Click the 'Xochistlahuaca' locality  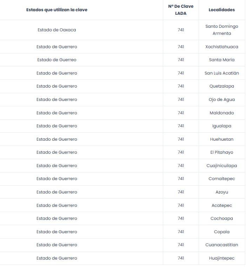pos(222,47)
